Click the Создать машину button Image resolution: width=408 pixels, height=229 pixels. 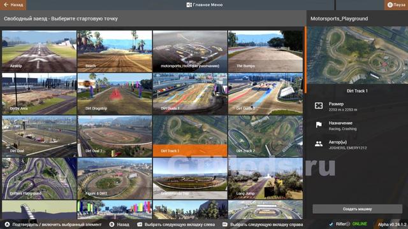coord(357,209)
